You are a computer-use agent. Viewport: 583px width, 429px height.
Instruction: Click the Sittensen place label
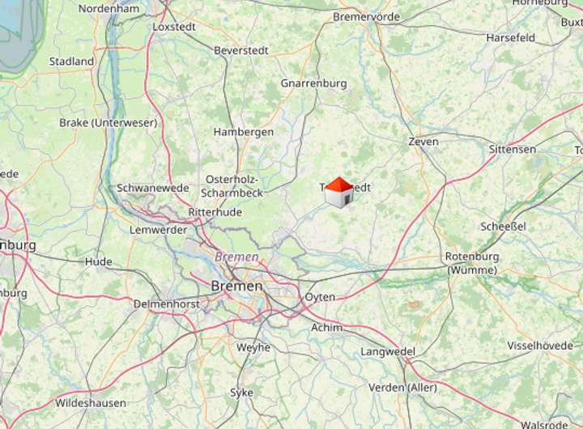coord(513,150)
